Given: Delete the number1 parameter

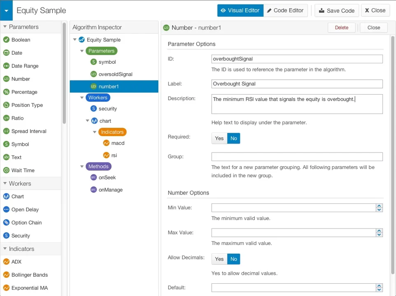Looking at the screenshot, I should pos(341,28).
